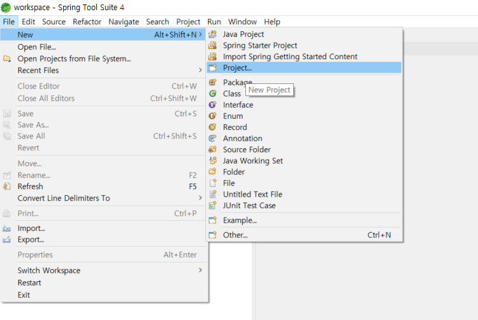
Task: Open the Window menu
Action: coord(242,22)
